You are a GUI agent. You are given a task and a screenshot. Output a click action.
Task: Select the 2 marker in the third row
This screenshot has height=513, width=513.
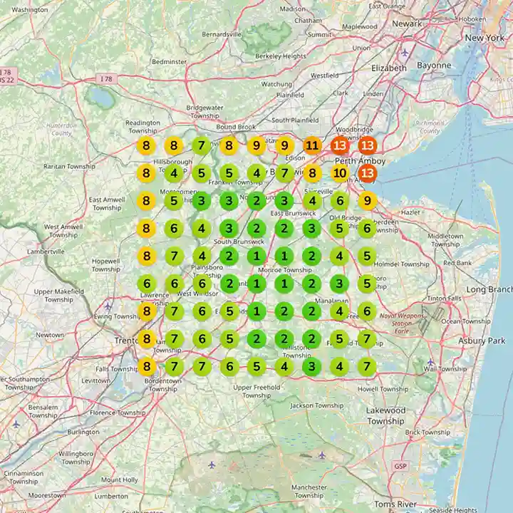tap(256, 201)
